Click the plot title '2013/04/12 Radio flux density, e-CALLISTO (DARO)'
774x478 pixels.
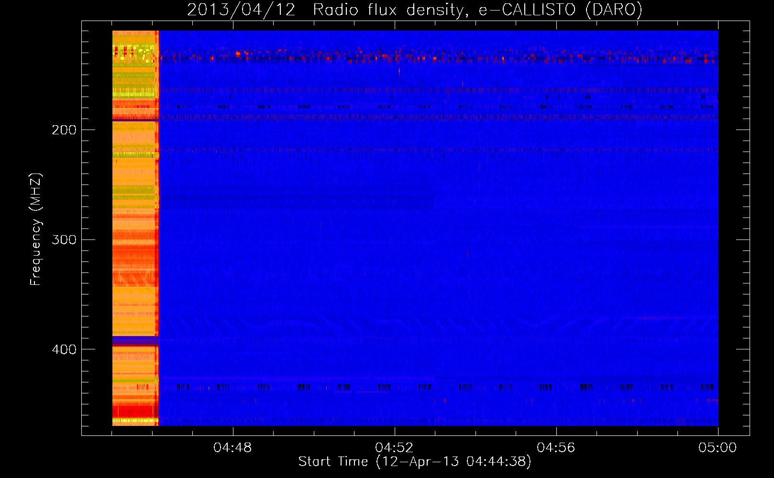[x=415, y=10]
